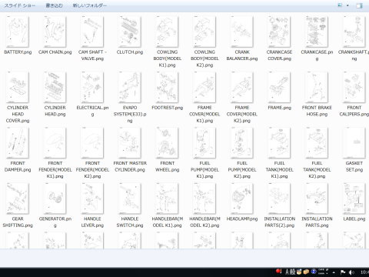This screenshot has width=369, height=277.
Task: Select the ELECTRICAL.png thumbnail
Action: tap(92, 88)
